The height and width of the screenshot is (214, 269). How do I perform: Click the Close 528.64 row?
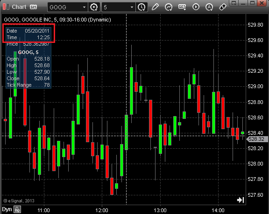[28, 78]
